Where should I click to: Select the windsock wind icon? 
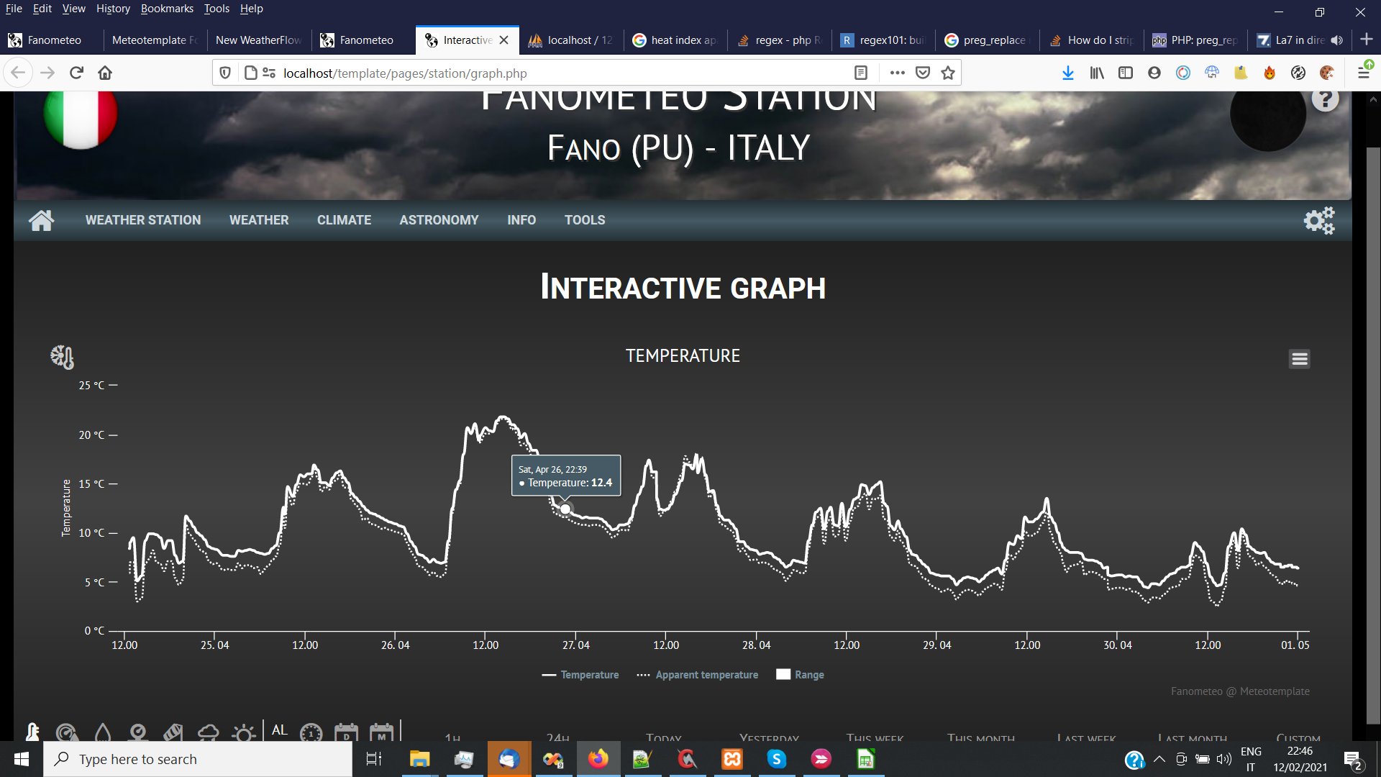(x=173, y=731)
